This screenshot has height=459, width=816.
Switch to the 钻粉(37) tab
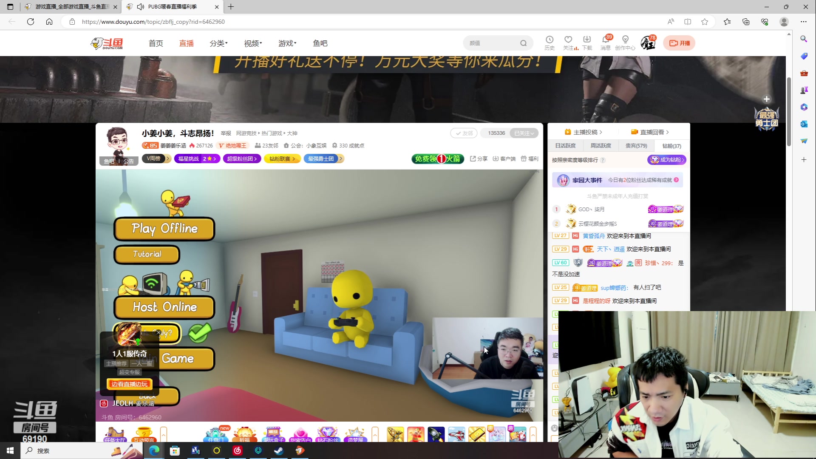671,146
